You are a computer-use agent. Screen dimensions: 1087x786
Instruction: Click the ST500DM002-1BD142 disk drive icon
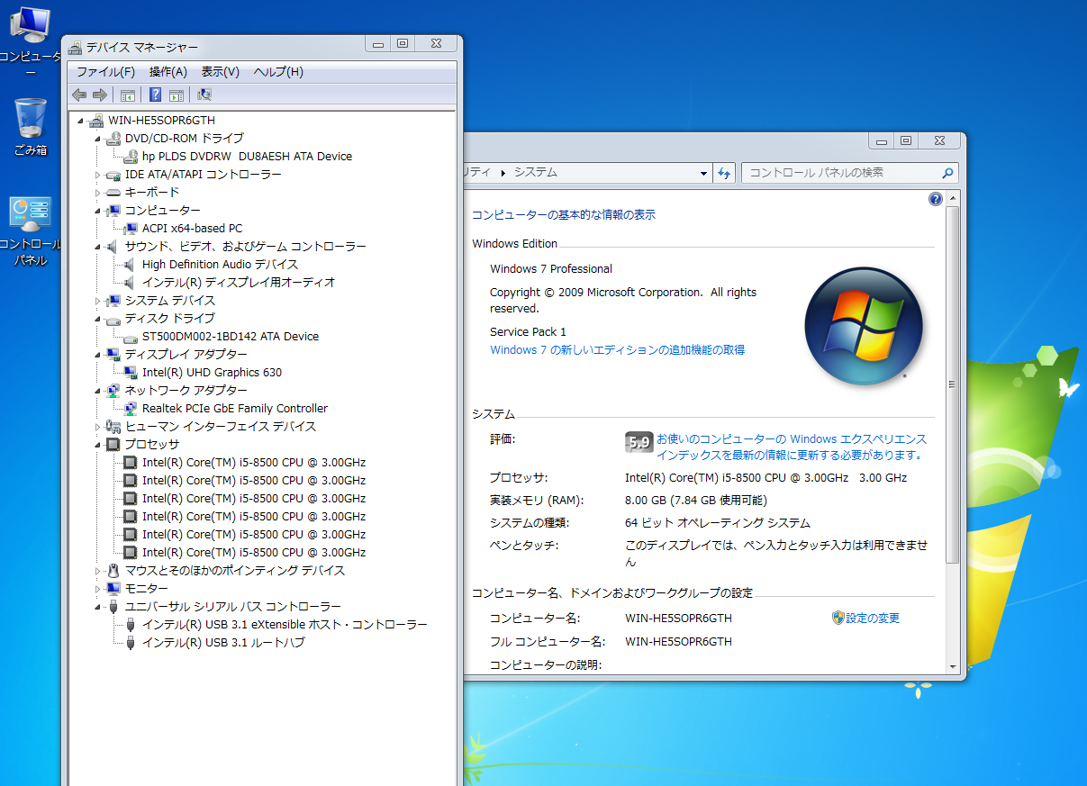click(131, 337)
